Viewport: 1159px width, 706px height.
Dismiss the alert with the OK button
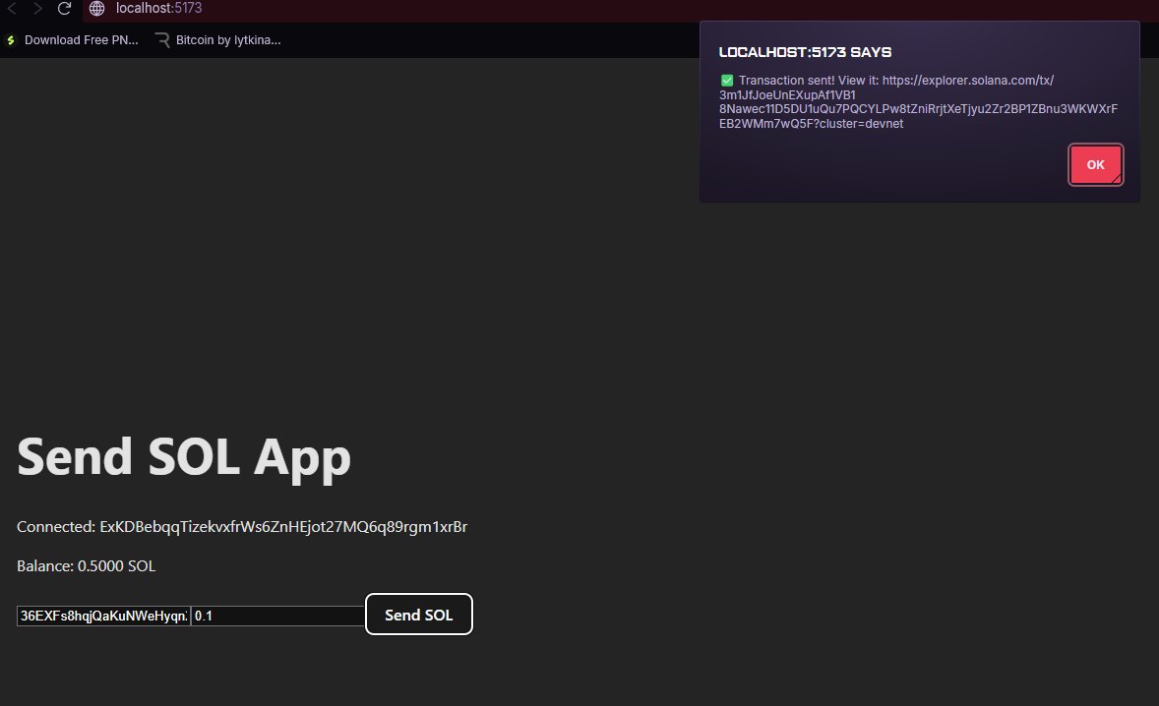tap(1095, 164)
